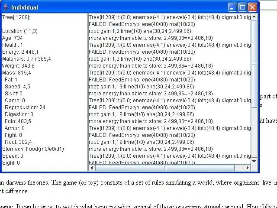Click the log panel scroll down arrow
This screenshot has width=277, height=208.
(x=254, y=161)
